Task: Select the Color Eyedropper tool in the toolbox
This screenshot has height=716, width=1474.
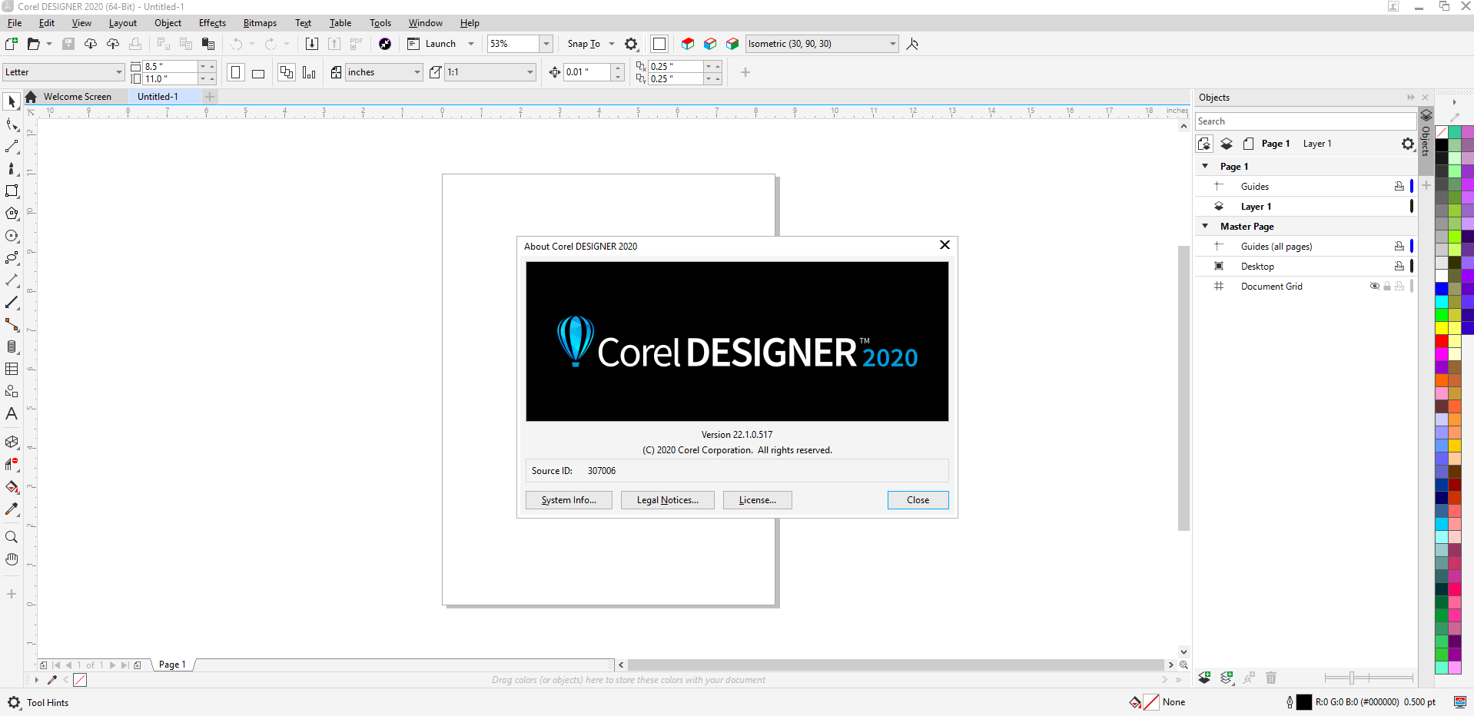Action: [x=12, y=509]
